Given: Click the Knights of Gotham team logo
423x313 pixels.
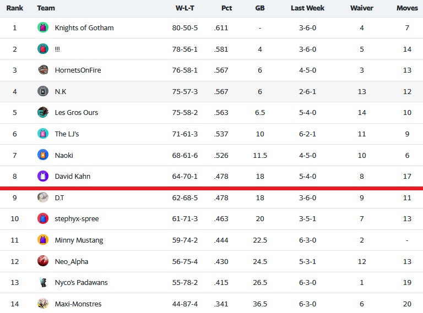Looking at the screenshot, I should pyautogui.click(x=43, y=28).
